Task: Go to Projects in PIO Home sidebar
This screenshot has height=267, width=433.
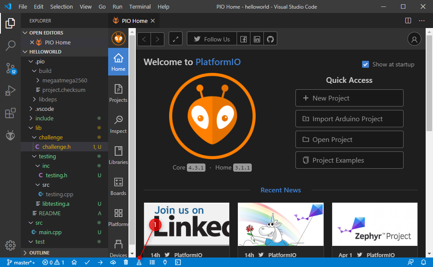Action: pos(118,93)
